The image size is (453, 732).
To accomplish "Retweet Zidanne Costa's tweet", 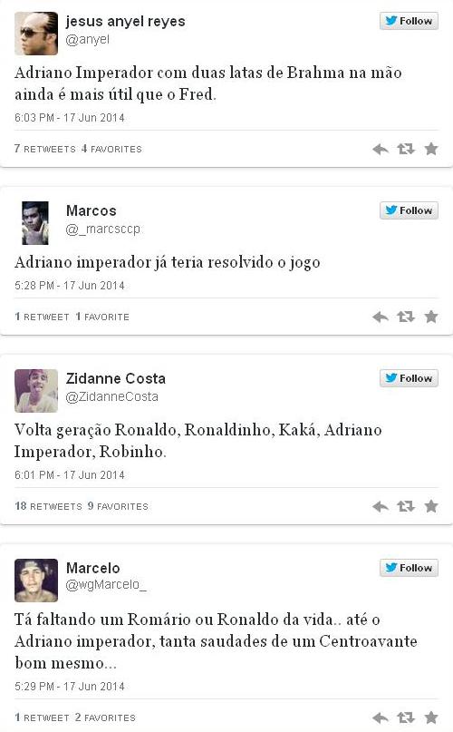I will [x=406, y=506].
